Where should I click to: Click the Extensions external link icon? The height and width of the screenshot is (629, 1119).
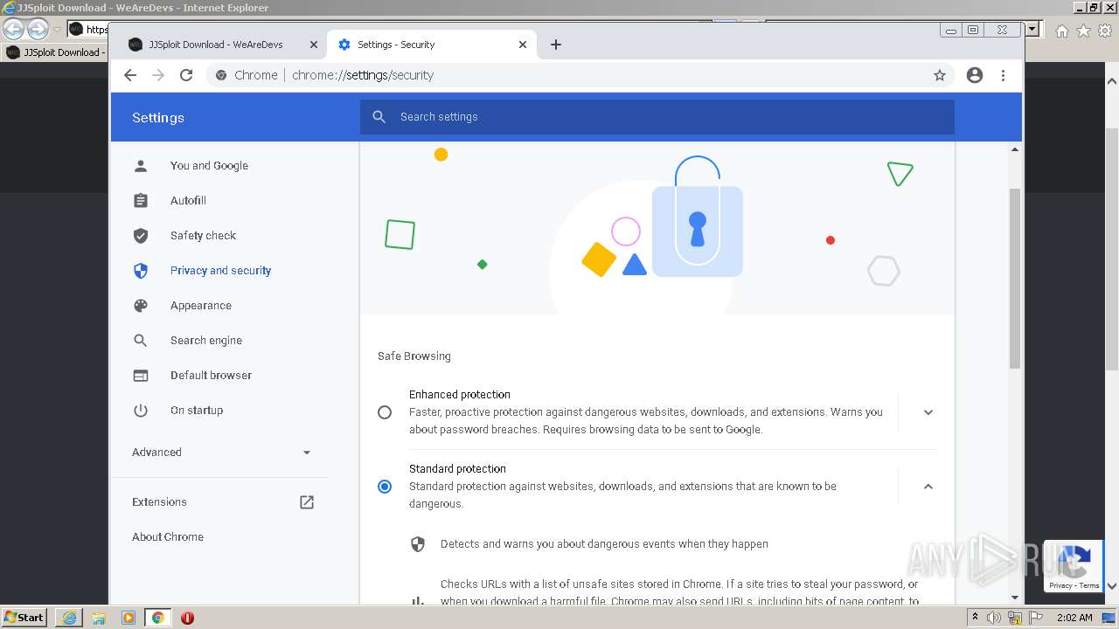pyautogui.click(x=307, y=502)
